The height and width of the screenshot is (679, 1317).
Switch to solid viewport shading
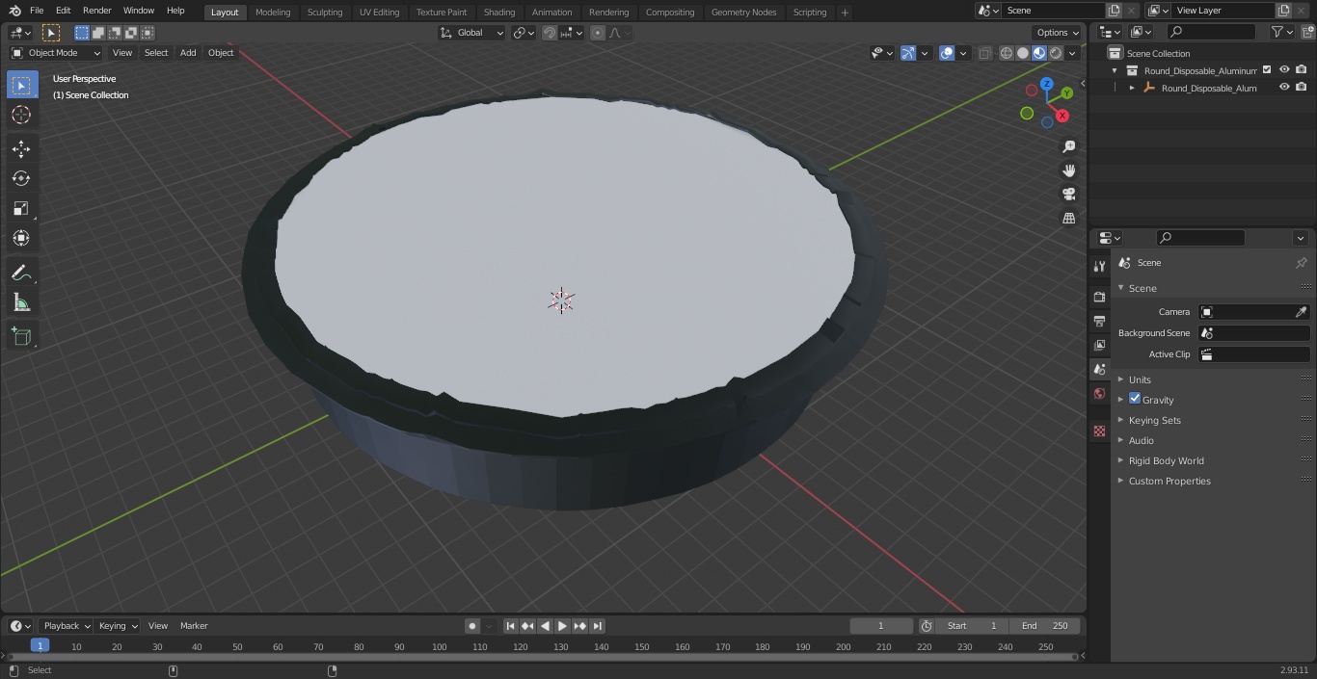click(x=1023, y=53)
